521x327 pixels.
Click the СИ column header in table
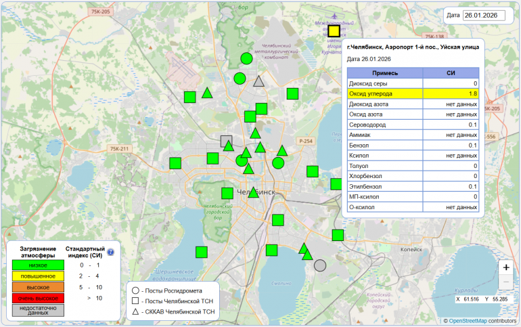point(451,72)
